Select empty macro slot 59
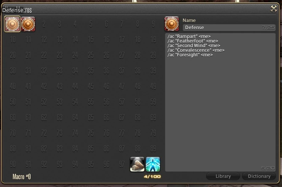 [x=153, y=102]
